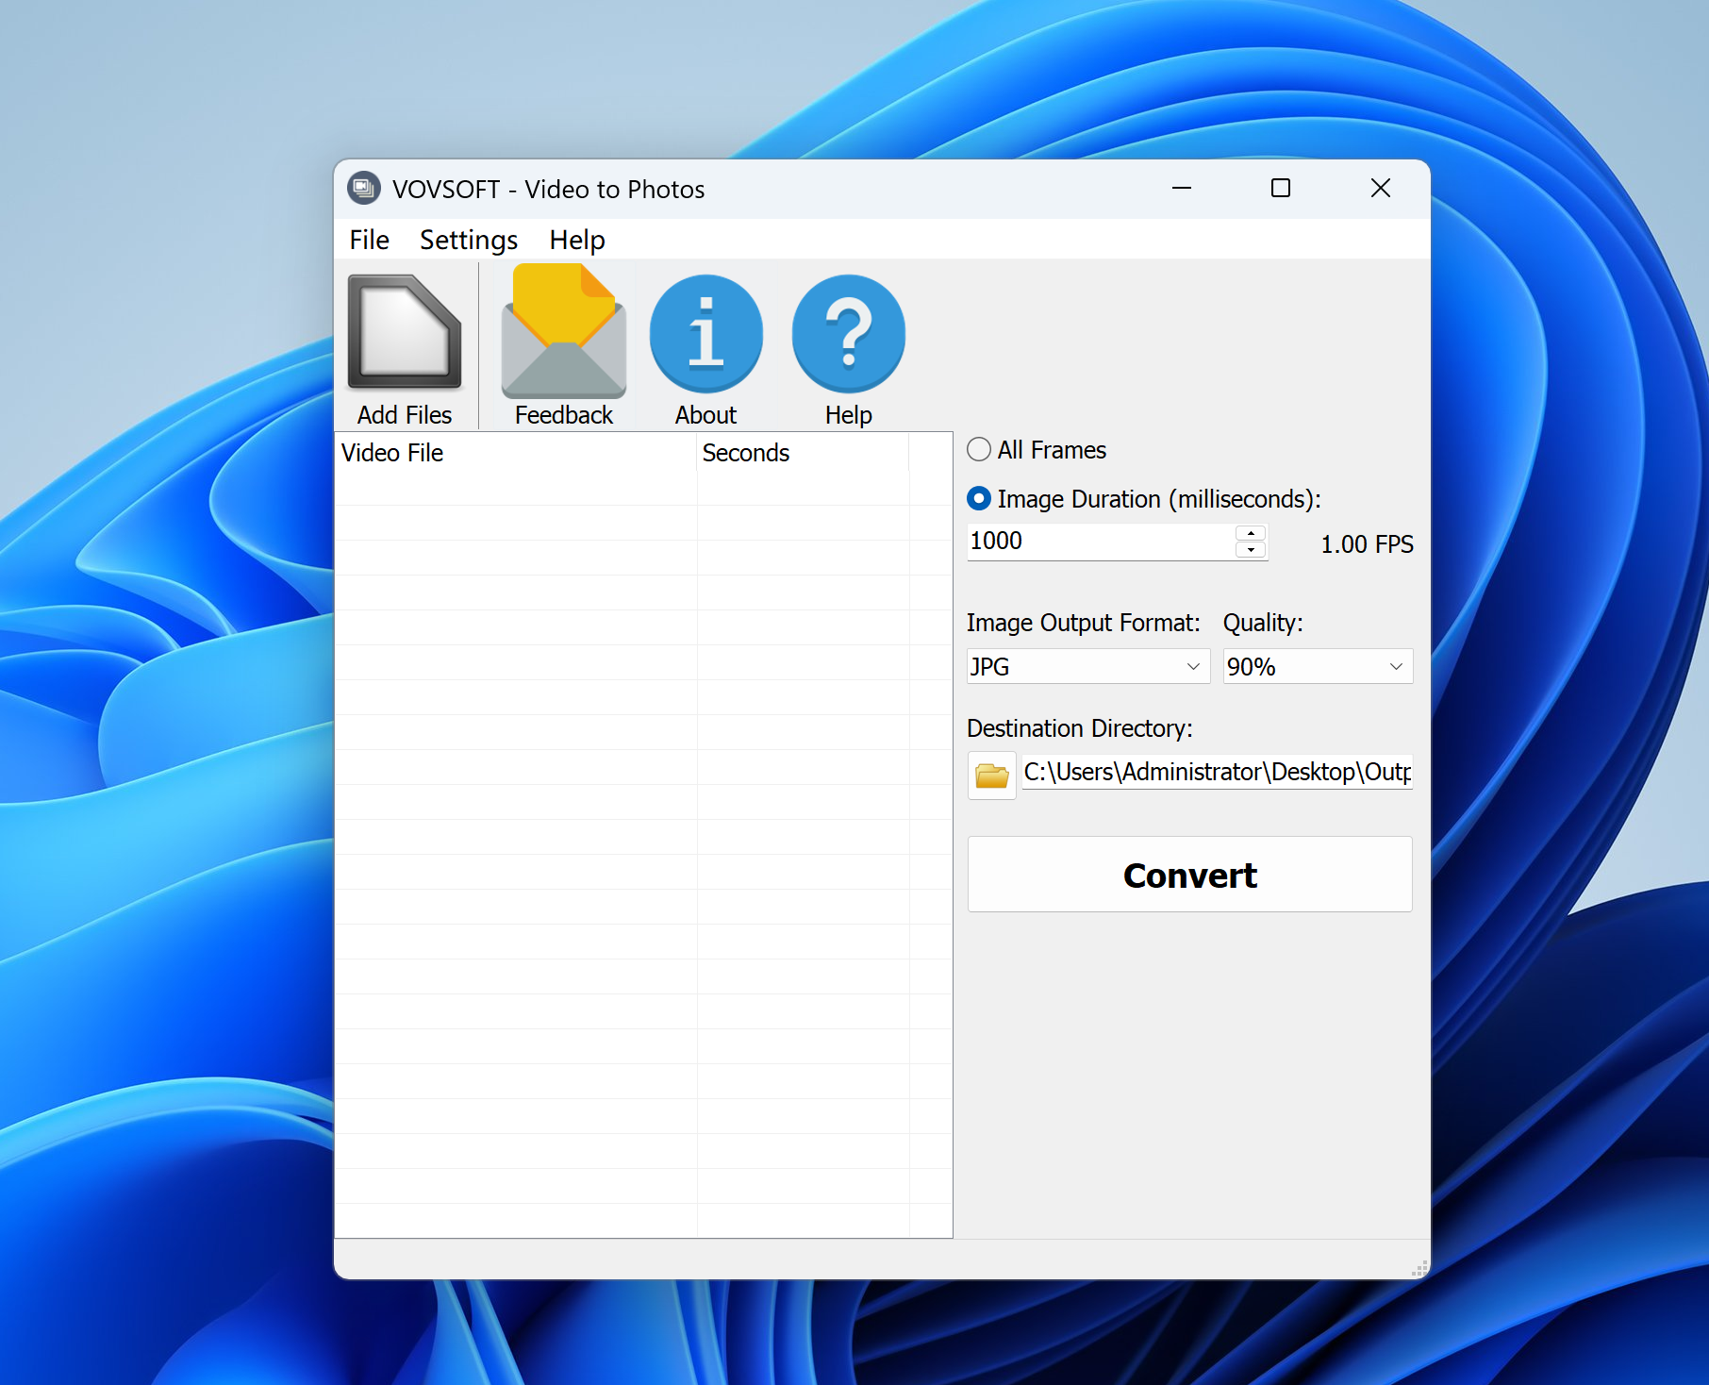Close the Video to Photos window
The height and width of the screenshot is (1385, 1709).
(x=1381, y=188)
